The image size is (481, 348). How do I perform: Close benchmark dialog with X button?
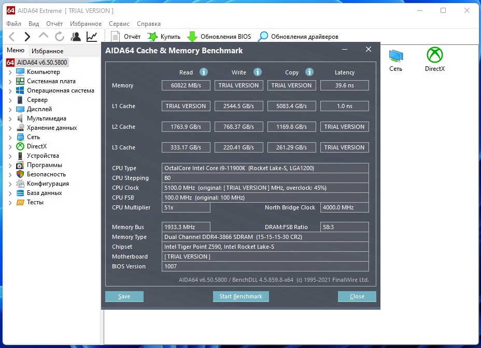pyautogui.click(x=369, y=49)
